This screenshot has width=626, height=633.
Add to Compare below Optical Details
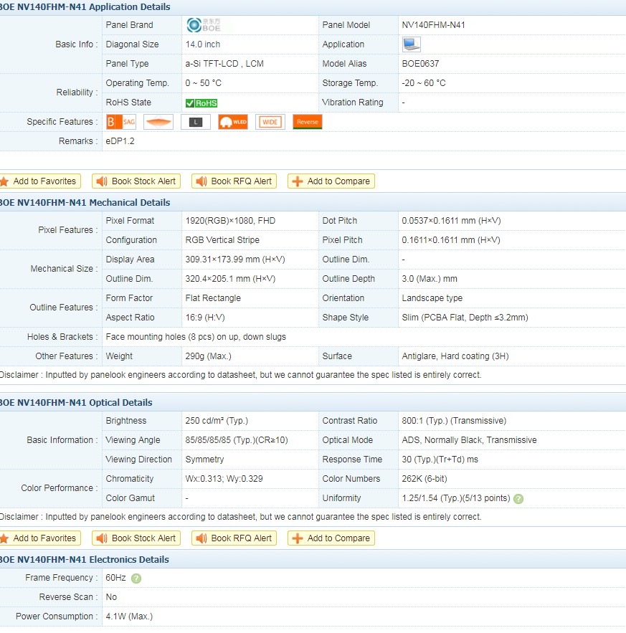tap(331, 538)
